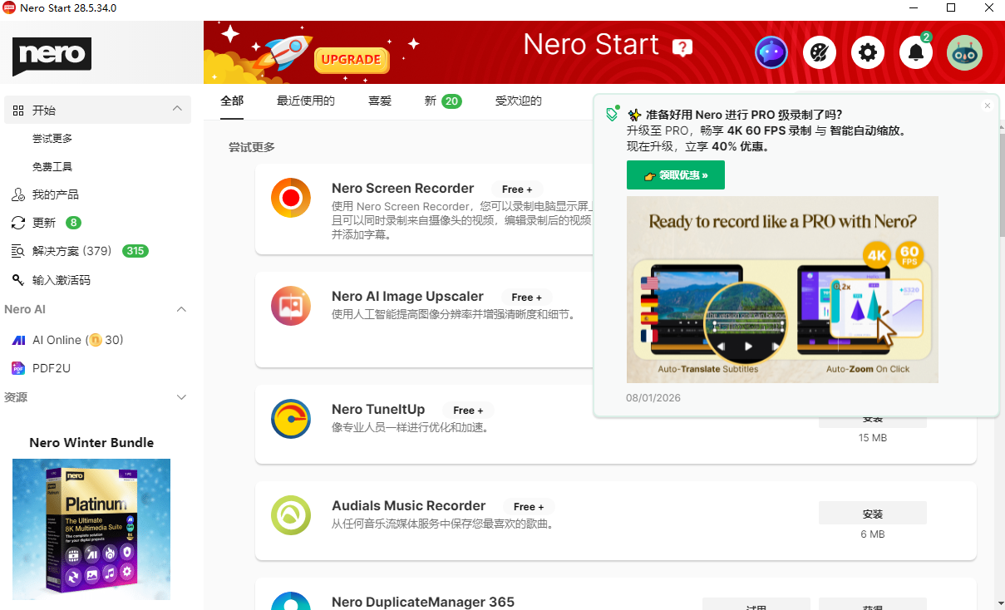Click the Nero AI Image Upscaler icon

291,306
